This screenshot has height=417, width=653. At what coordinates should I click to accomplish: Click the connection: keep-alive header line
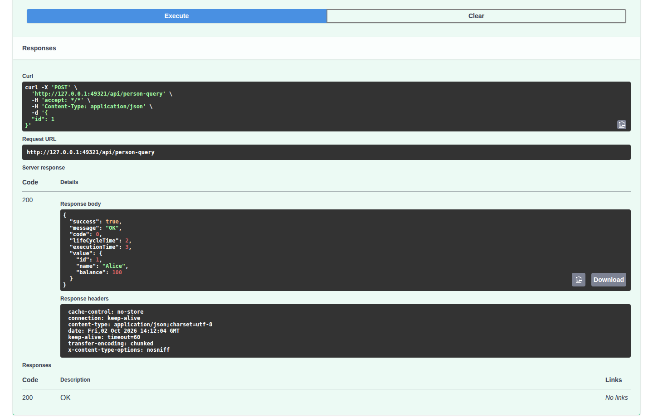[x=104, y=318]
